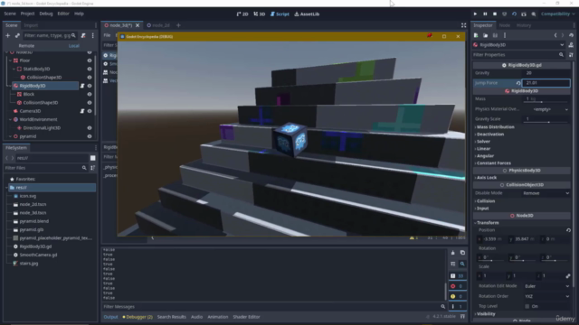The image size is (579, 325).
Task: Toggle distraction free mode icon
Action: [463, 25]
